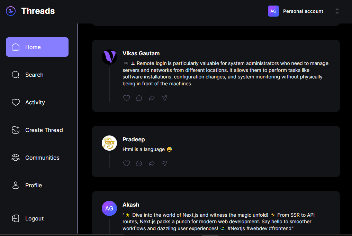
Task: Send Pradeep's post via paper plane icon
Action: click(164, 163)
